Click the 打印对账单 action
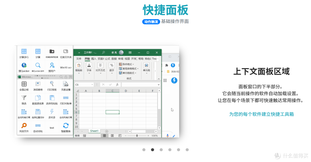311x162 pixels. (x=66, y=100)
